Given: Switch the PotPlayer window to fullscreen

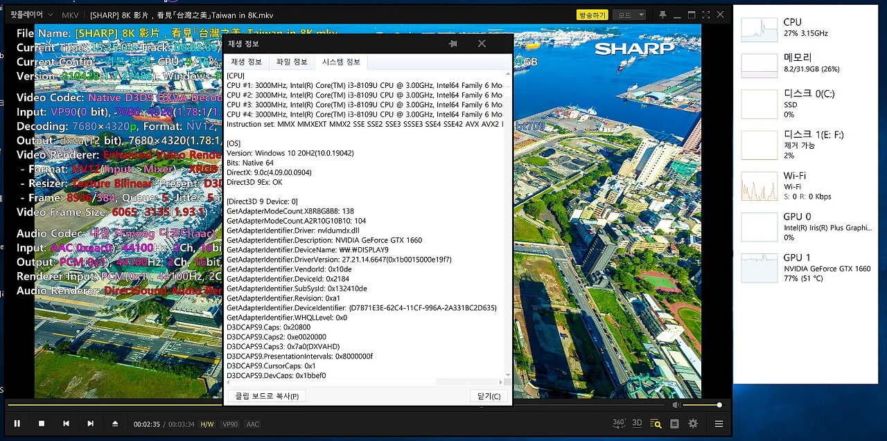Looking at the screenshot, I should tap(706, 15).
